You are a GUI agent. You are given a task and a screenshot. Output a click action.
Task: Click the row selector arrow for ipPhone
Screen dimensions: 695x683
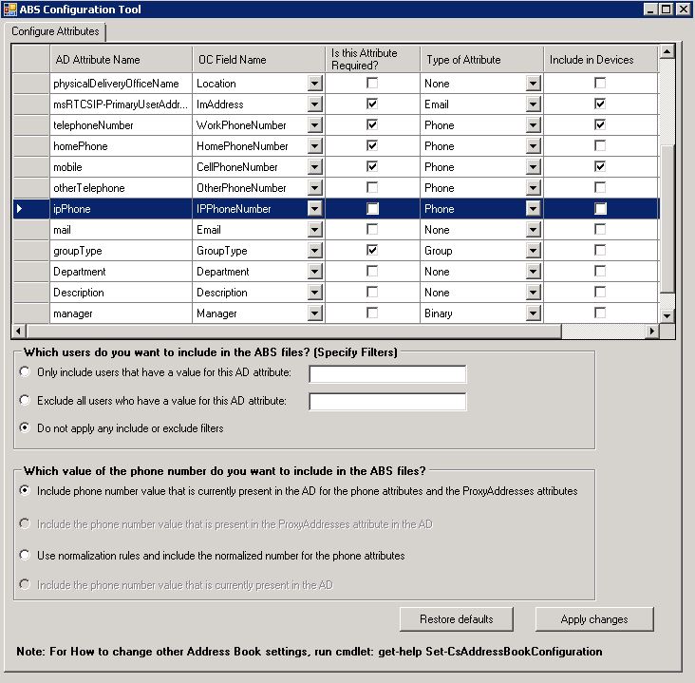(x=20, y=209)
